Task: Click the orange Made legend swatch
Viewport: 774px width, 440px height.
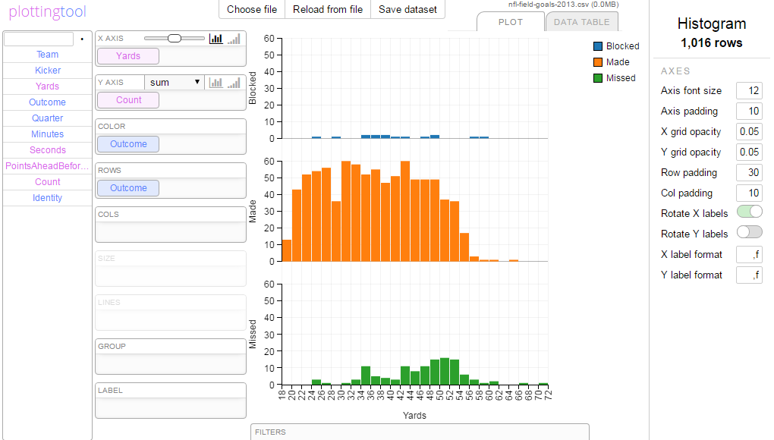Action: pyautogui.click(x=598, y=62)
